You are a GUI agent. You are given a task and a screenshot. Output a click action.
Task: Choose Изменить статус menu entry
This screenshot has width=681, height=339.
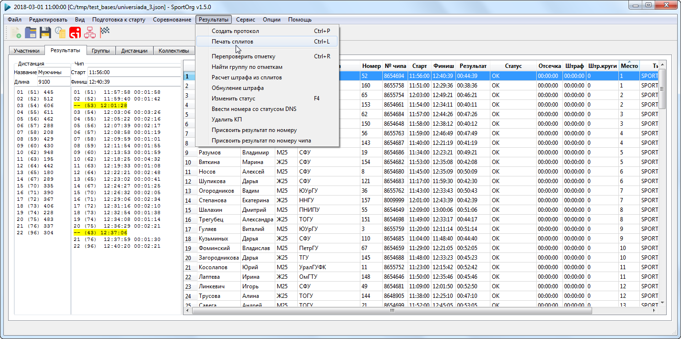(x=268, y=98)
